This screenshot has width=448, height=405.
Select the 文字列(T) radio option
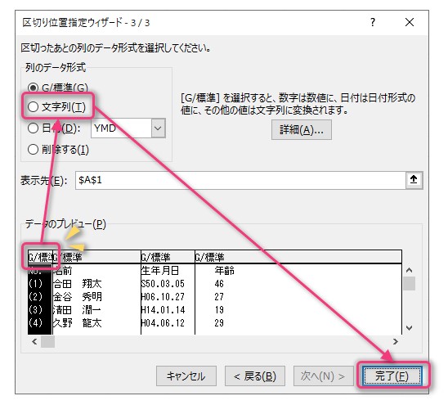(x=33, y=107)
